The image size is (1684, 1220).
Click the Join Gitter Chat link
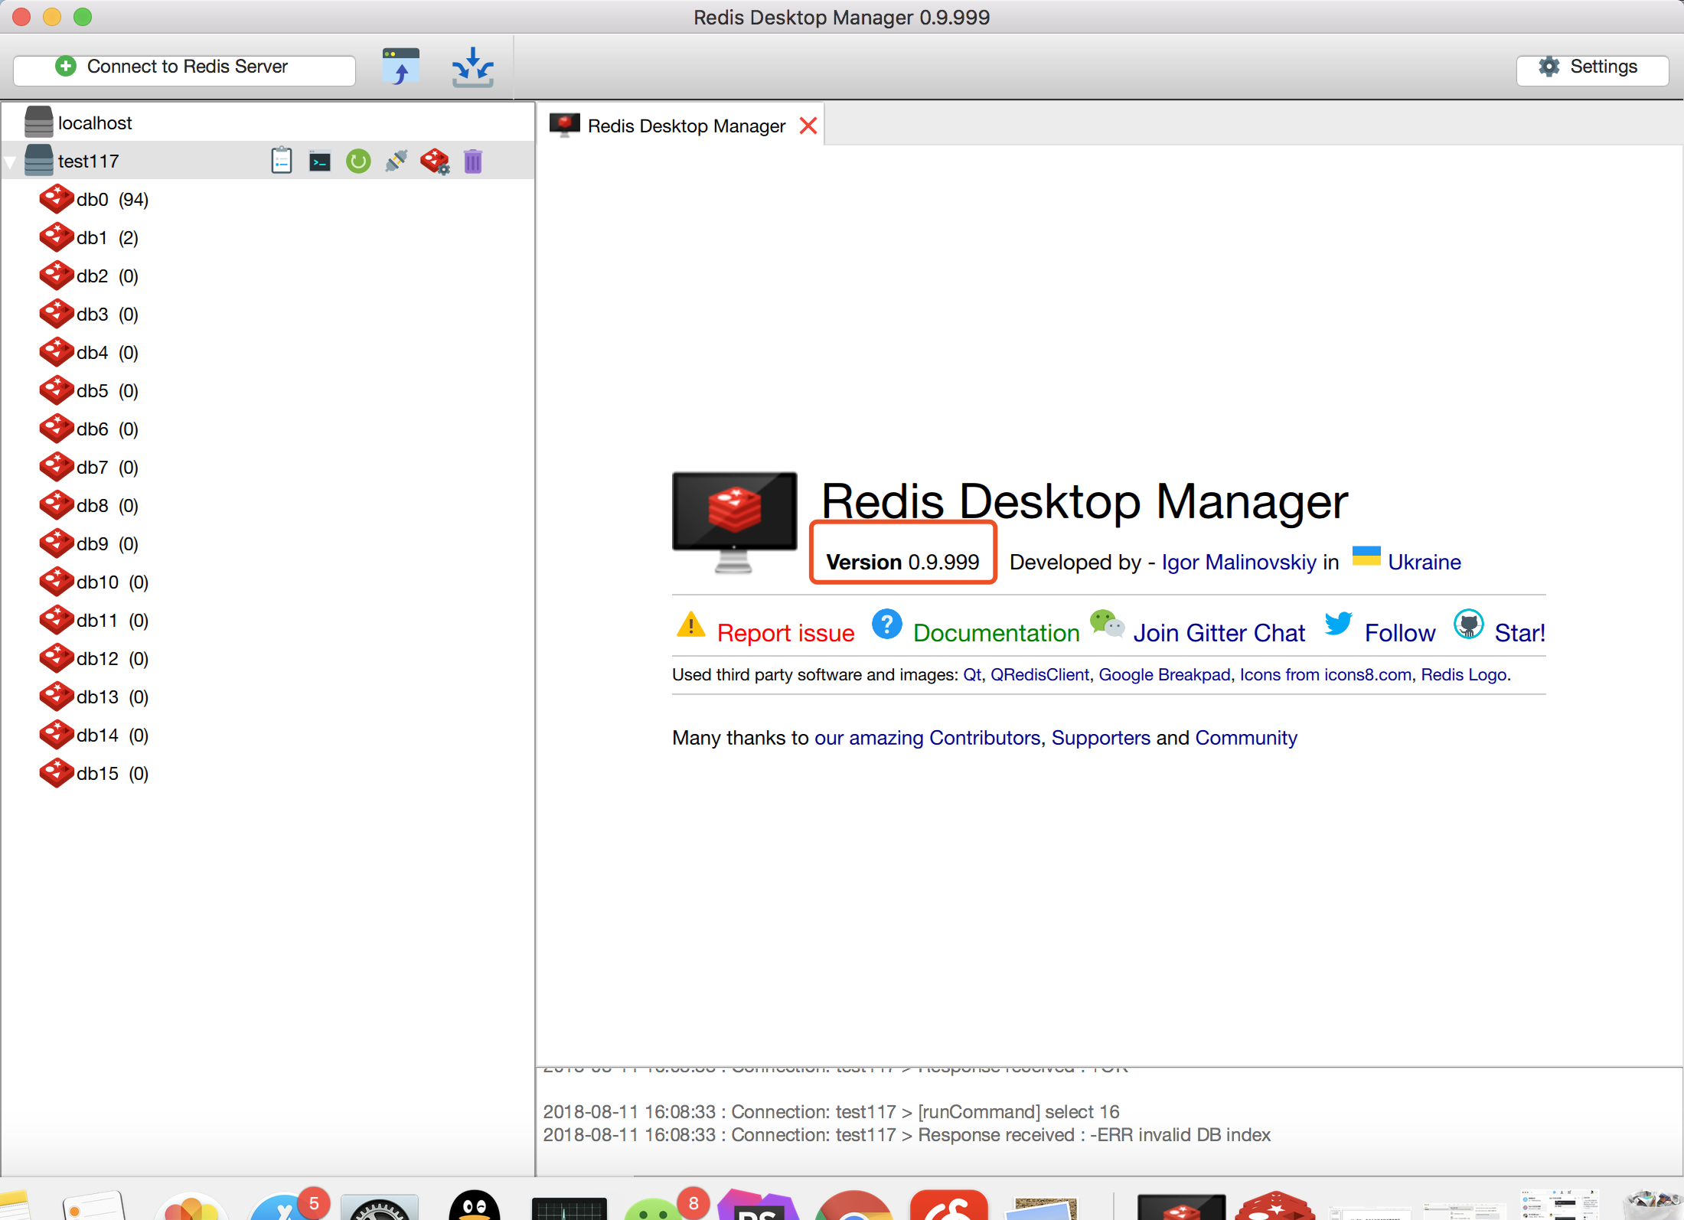1219,633
